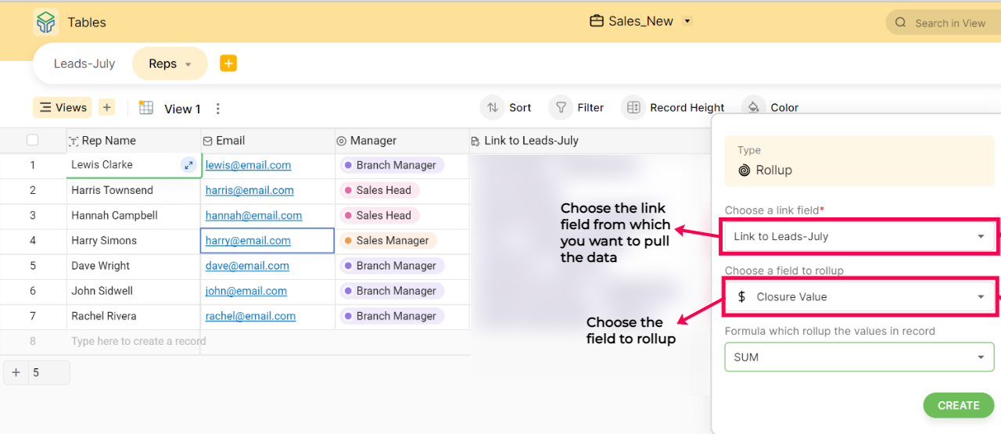
Task: Click the Sort arrows icon
Action: tap(493, 108)
